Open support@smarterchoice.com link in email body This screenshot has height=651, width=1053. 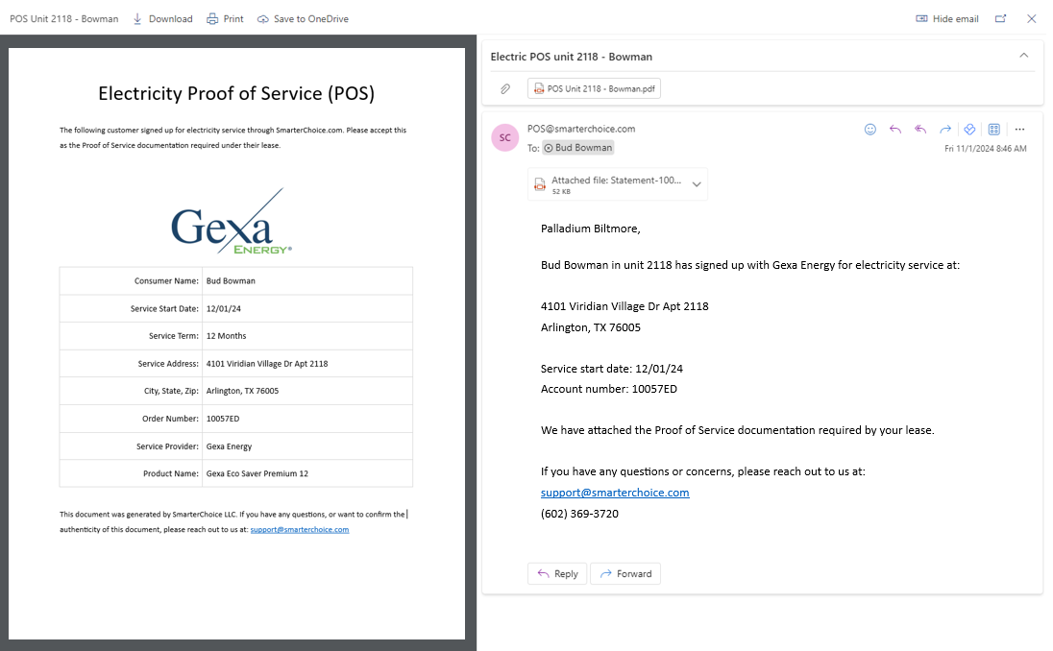615,493
